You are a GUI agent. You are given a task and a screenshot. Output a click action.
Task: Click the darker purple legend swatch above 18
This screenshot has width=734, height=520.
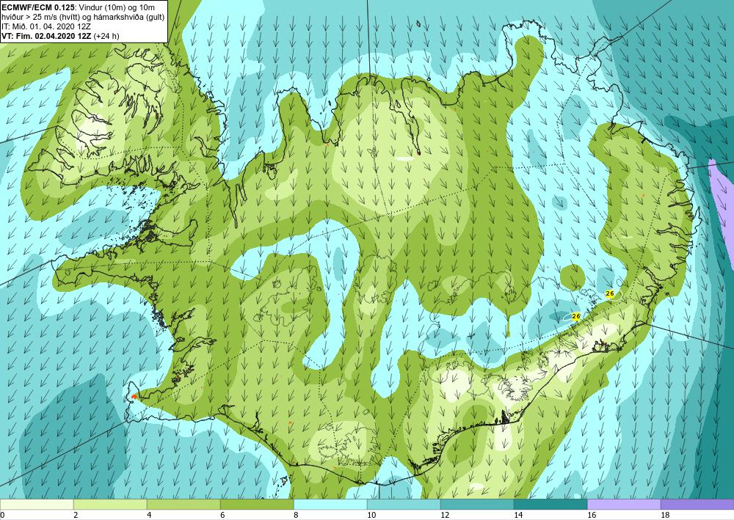[x=697, y=505]
